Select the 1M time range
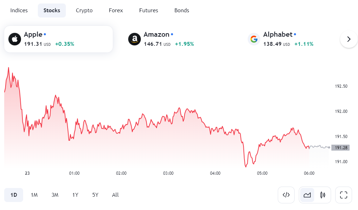This screenshot has height=210, width=358. pyautogui.click(x=34, y=195)
